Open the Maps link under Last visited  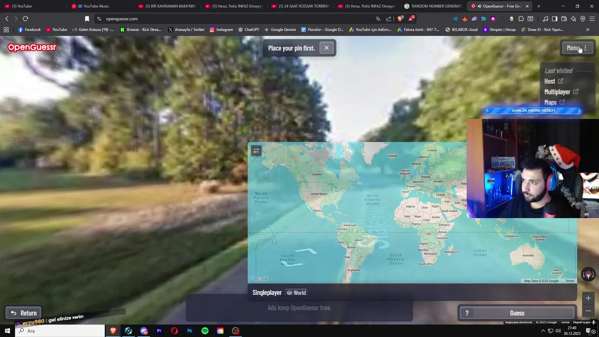click(x=555, y=103)
